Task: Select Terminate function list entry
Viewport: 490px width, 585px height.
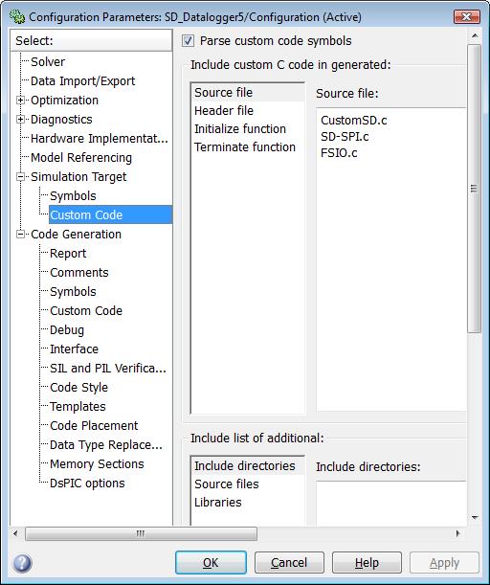Action: click(248, 147)
